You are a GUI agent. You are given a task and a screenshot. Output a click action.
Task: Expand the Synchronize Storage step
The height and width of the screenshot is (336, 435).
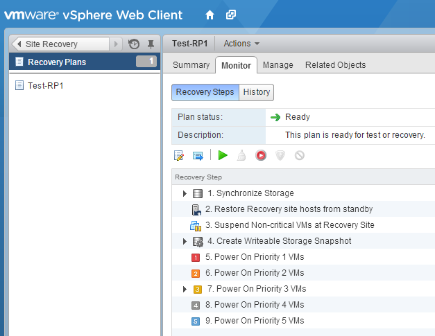pyautogui.click(x=185, y=193)
